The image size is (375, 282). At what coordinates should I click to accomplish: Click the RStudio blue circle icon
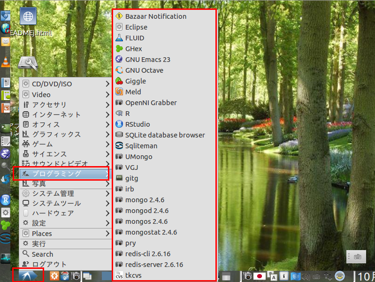tap(119, 124)
